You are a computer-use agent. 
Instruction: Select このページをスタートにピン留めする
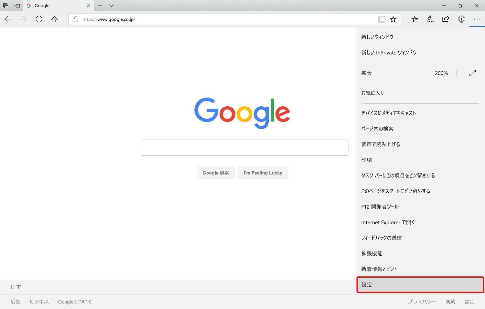(421, 191)
